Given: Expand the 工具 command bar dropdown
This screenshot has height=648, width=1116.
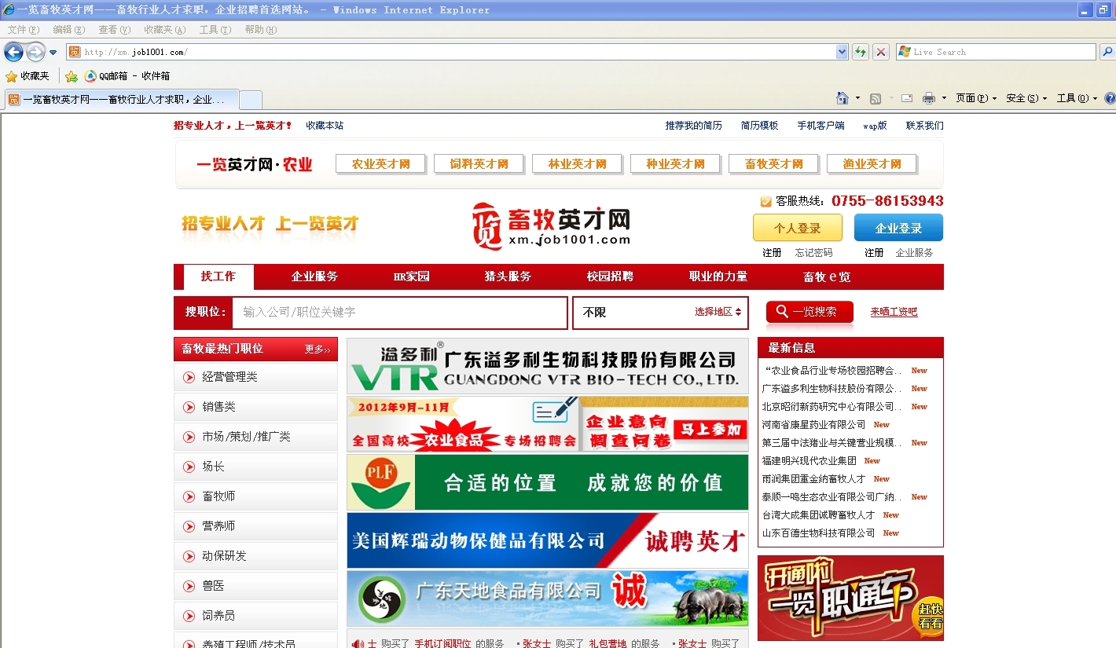Looking at the screenshot, I should click(1077, 98).
